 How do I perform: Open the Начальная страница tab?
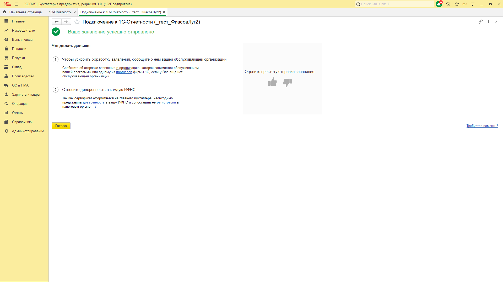pos(23,12)
